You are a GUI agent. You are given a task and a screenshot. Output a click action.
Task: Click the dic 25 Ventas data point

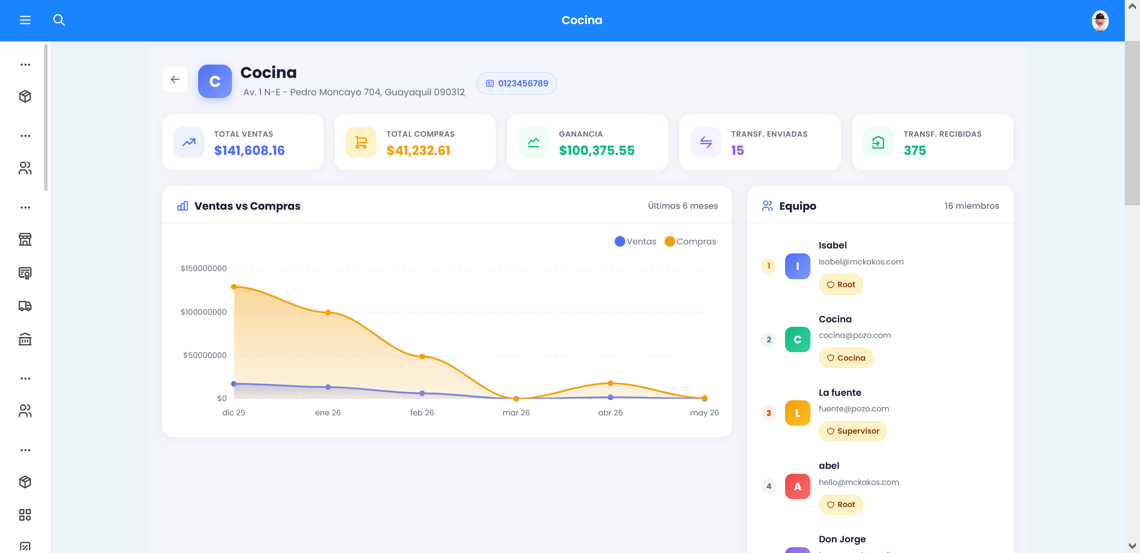(234, 384)
